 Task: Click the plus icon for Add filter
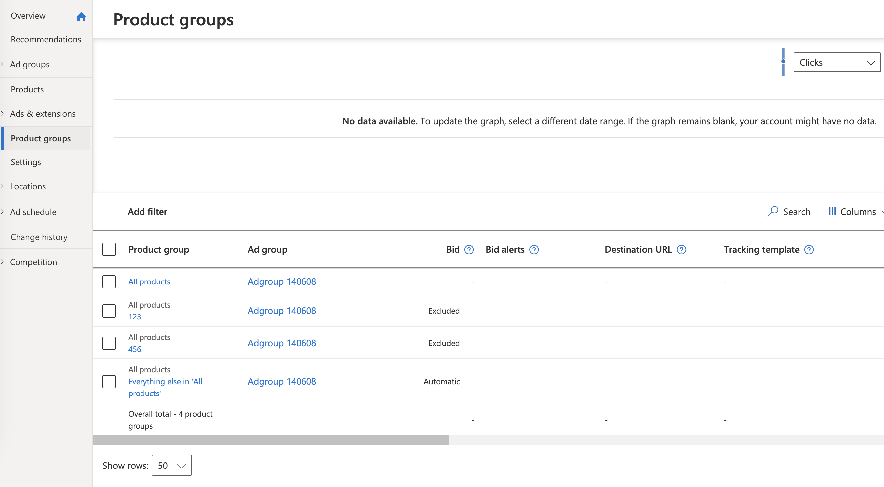point(117,211)
